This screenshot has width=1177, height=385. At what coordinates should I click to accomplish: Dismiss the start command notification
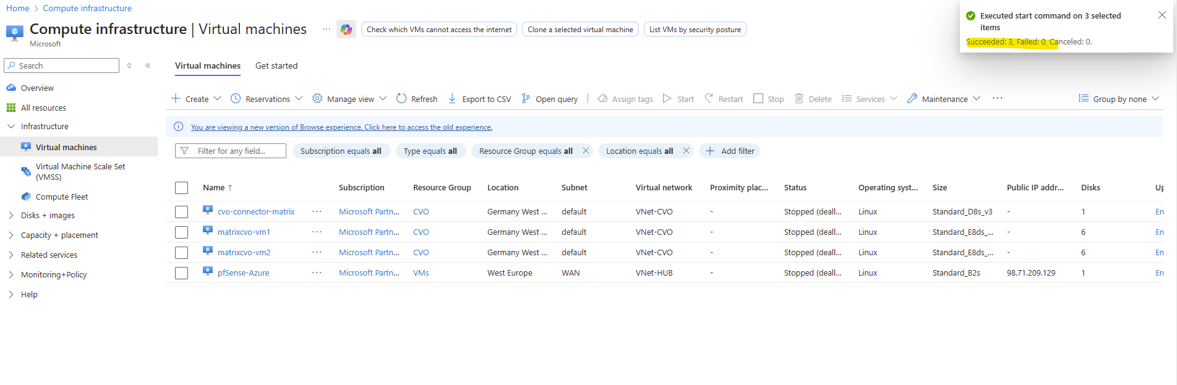pyautogui.click(x=1162, y=15)
